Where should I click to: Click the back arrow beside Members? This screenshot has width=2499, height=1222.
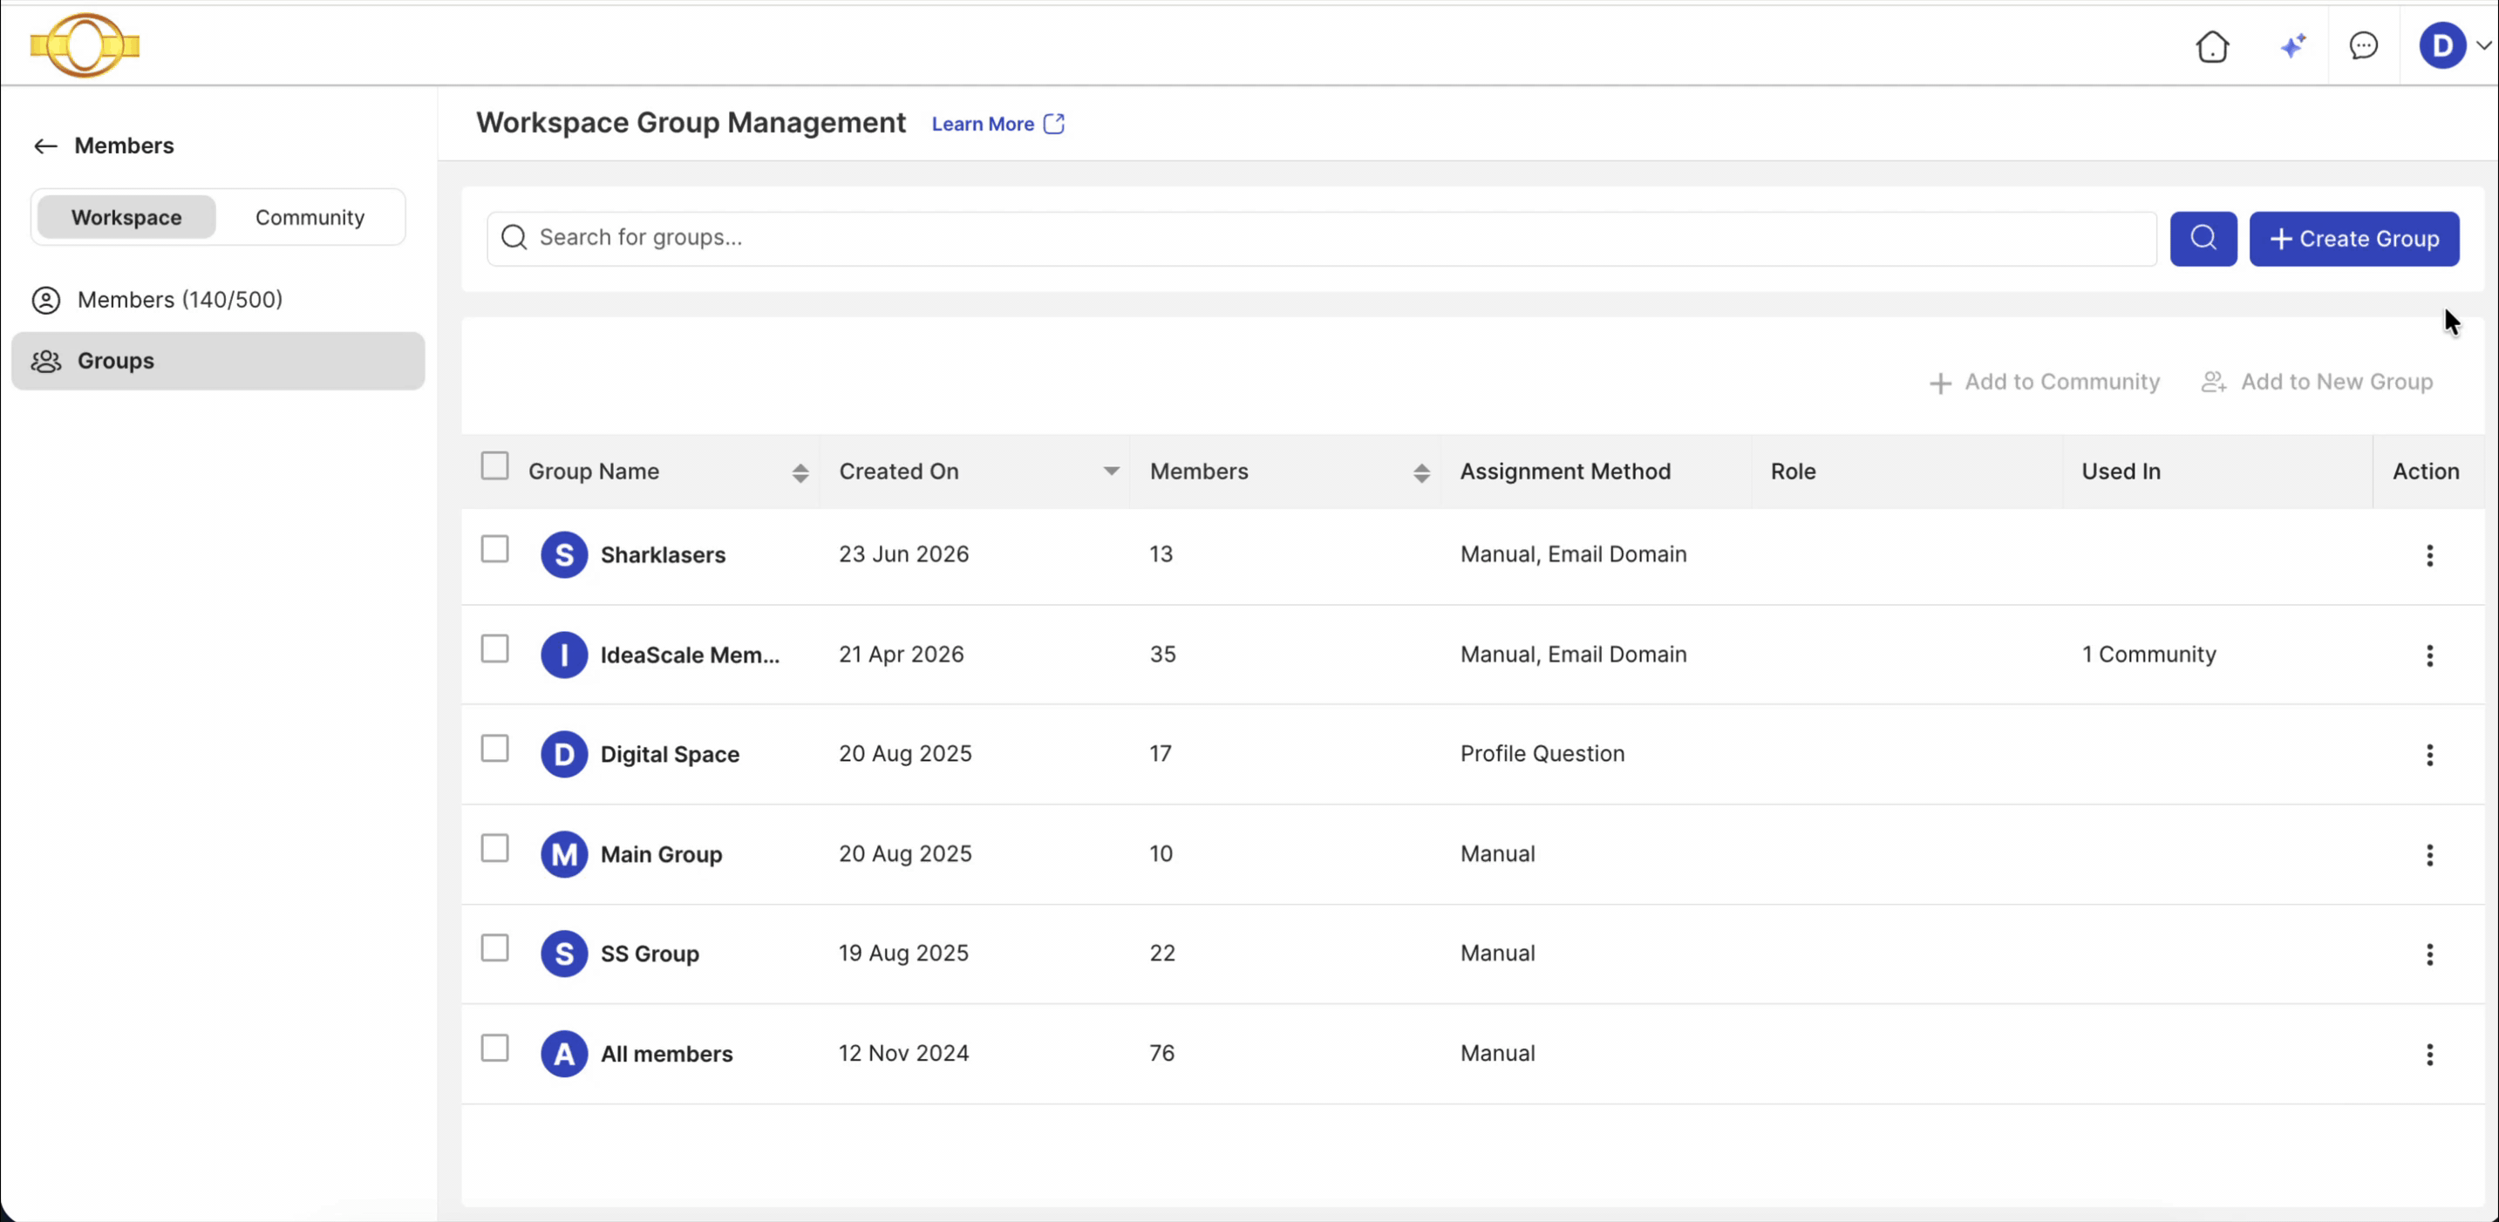click(x=44, y=146)
